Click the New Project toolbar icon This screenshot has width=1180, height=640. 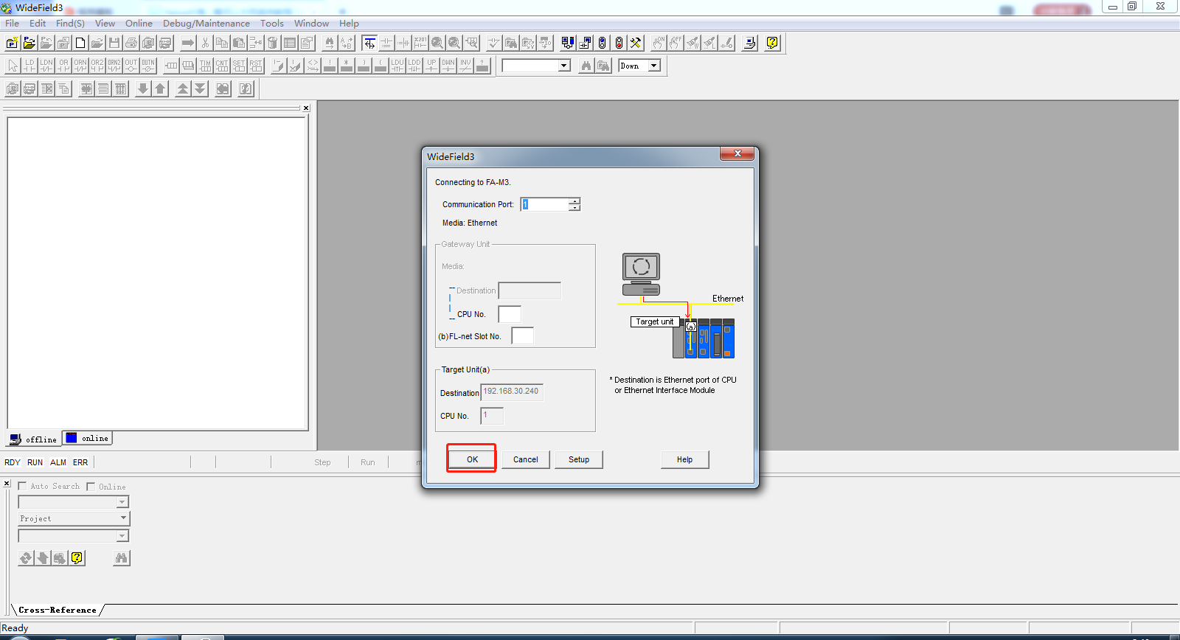pyautogui.click(x=12, y=43)
